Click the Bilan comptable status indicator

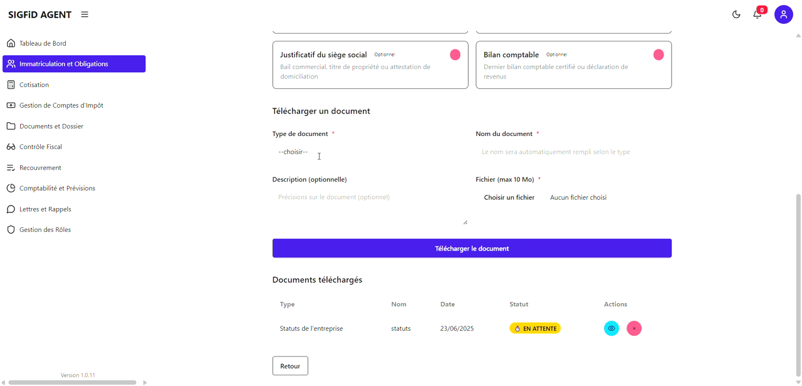(x=659, y=55)
